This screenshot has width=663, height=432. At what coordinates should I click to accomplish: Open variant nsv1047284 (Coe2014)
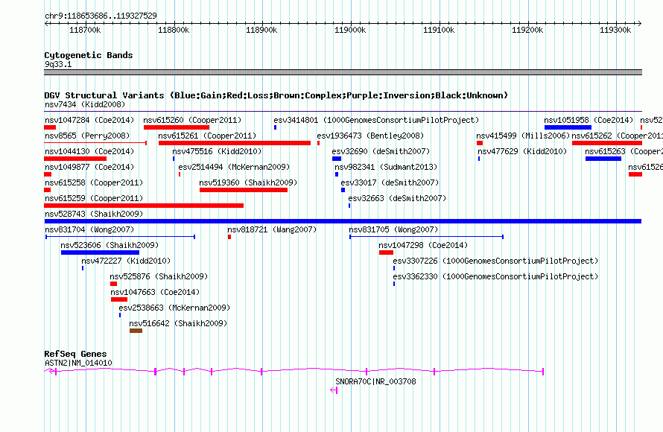(89, 120)
